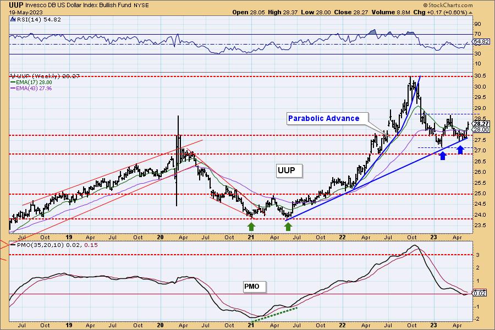The height and width of the screenshot is (330, 495).
Task: Click the 23.5 price axis label
Action: click(480, 226)
